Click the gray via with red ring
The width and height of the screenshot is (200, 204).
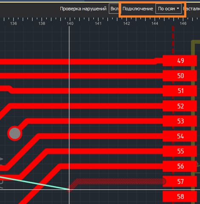pyautogui.click(x=15, y=133)
